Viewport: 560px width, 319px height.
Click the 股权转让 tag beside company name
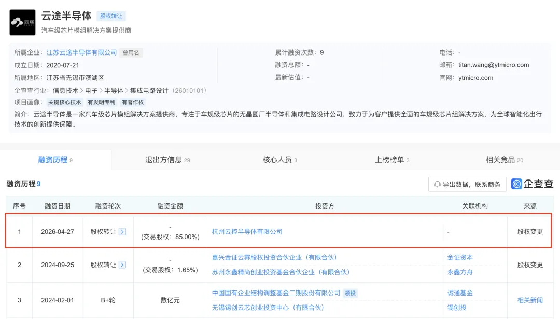111,16
